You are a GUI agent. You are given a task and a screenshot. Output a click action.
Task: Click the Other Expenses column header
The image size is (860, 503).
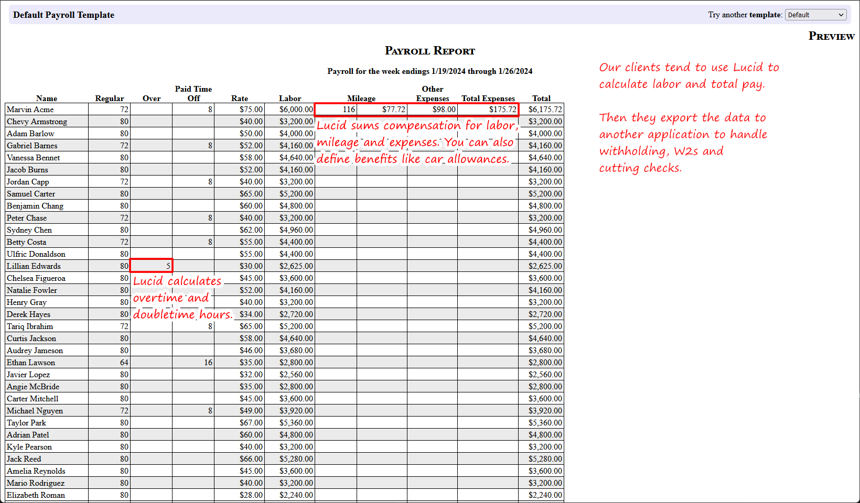click(433, 94)
